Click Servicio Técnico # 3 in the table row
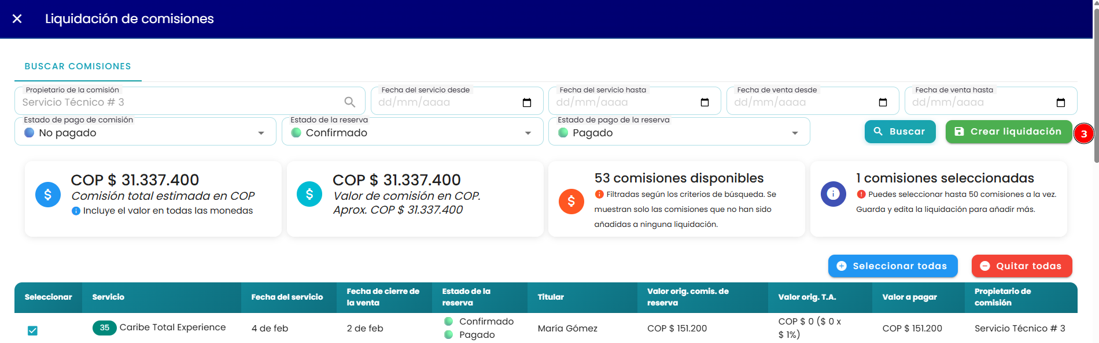 [1020, 329]
